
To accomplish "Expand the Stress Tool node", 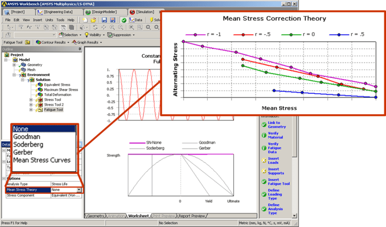I will pos(31,100).
